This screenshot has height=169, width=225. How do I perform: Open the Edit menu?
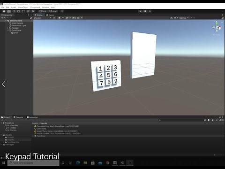click(x=7, y=8)
